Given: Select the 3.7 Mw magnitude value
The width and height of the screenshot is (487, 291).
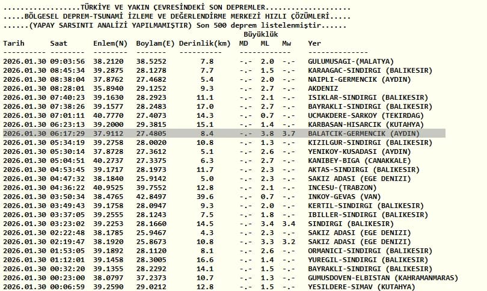Looking at the screenshot, I should coord(289,134).
